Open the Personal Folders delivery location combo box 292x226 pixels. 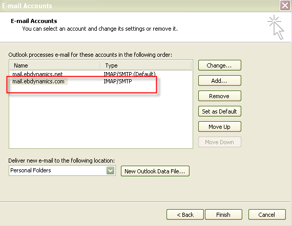pos(62,170)
